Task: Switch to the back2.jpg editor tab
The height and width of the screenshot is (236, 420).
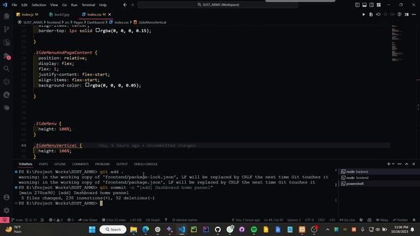Action: click(60, 14)
